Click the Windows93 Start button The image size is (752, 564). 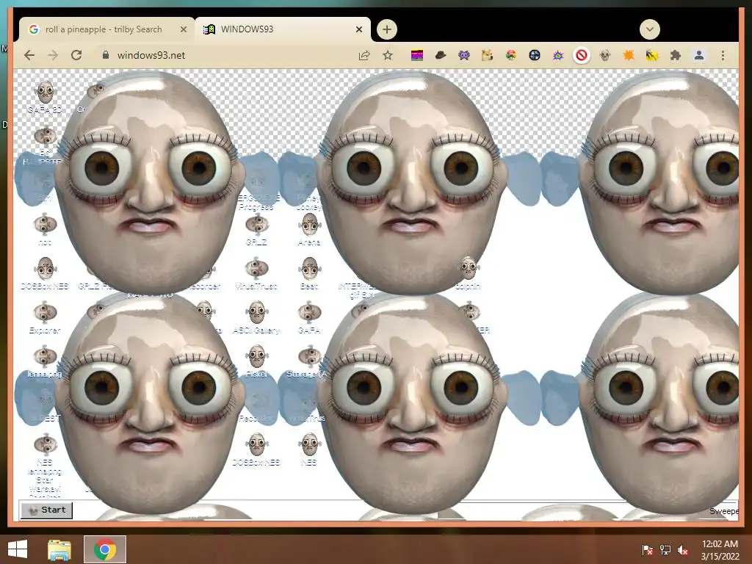[x=46, y=510]
